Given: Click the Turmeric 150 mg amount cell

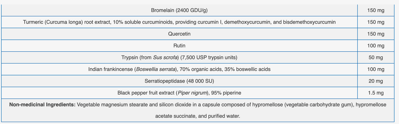Looking at the screenshot, I should click(x=376, y=22).
